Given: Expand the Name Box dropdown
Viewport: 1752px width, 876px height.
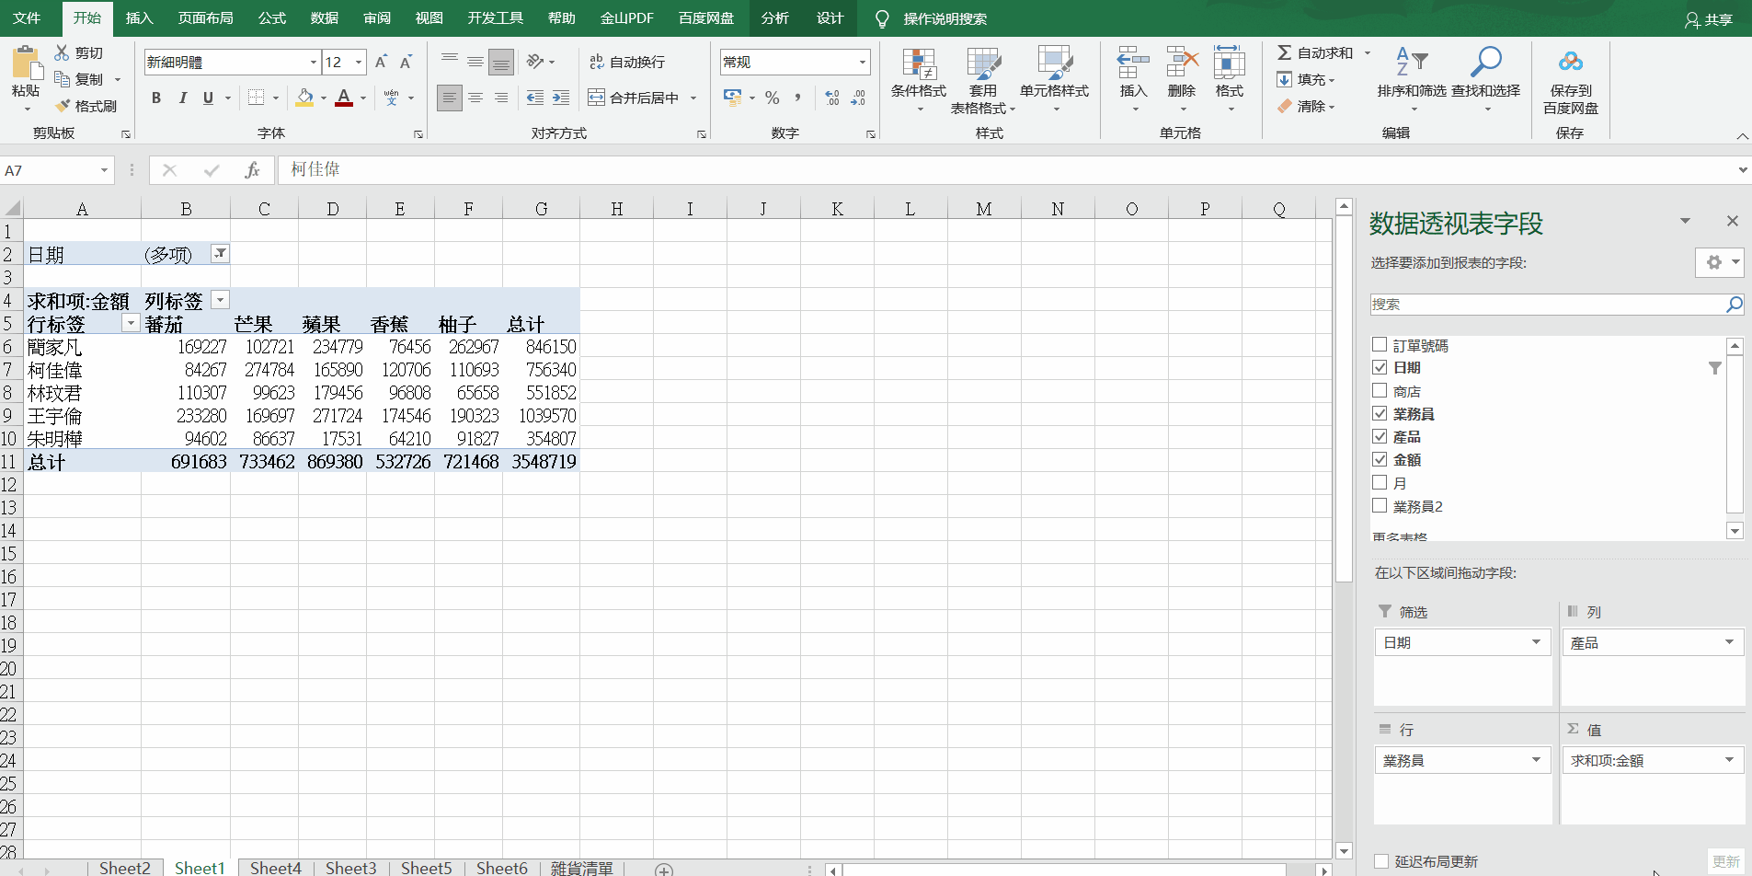Looking at the screenshot, I should [104, 170].
